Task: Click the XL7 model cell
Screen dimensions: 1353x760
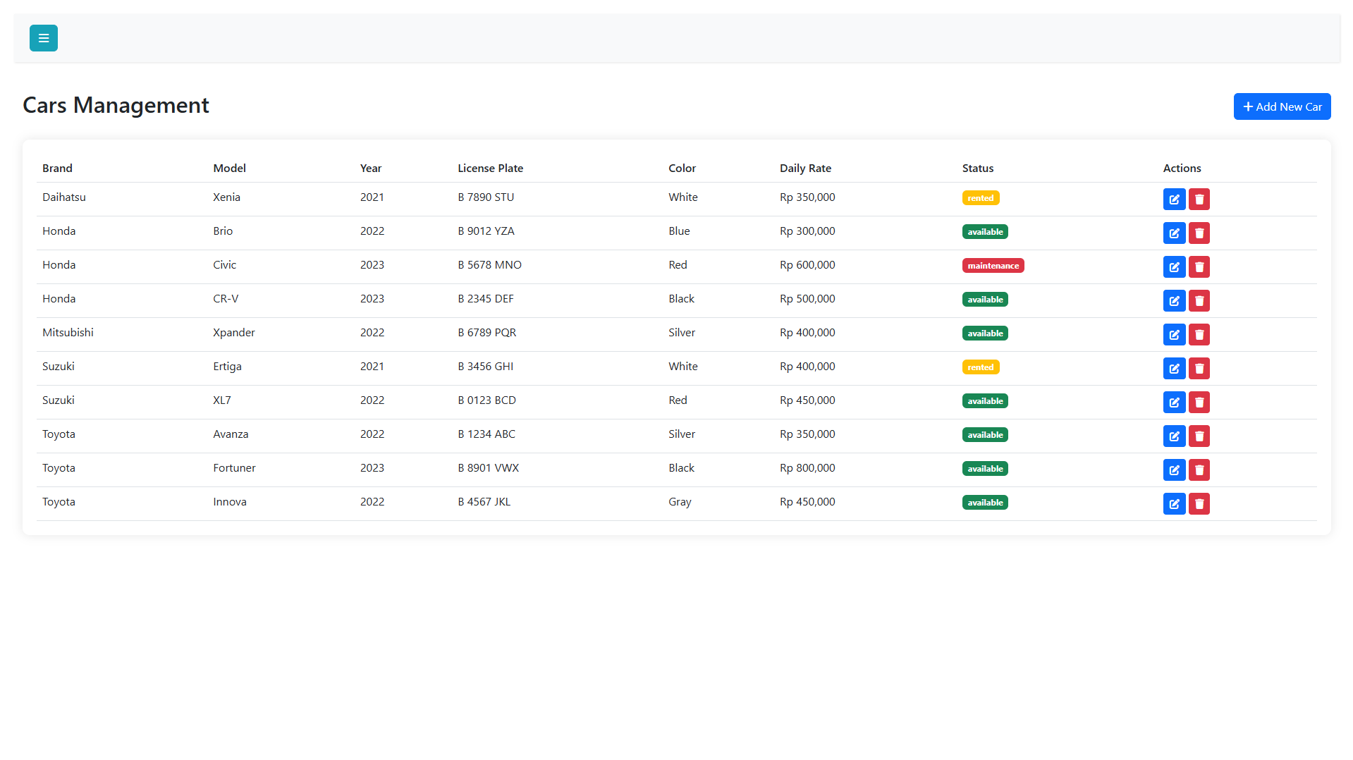Action: 222,400
